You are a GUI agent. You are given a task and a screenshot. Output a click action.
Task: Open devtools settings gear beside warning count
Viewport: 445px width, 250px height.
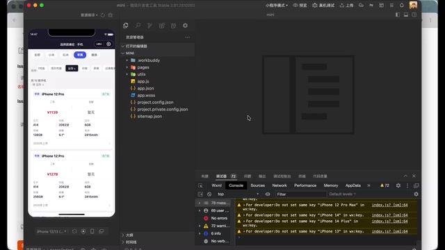coord(398,185)
